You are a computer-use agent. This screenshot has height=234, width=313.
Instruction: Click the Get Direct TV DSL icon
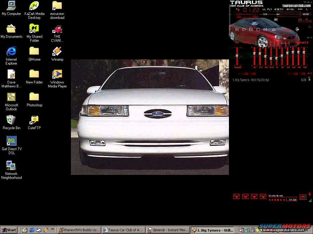12,141
